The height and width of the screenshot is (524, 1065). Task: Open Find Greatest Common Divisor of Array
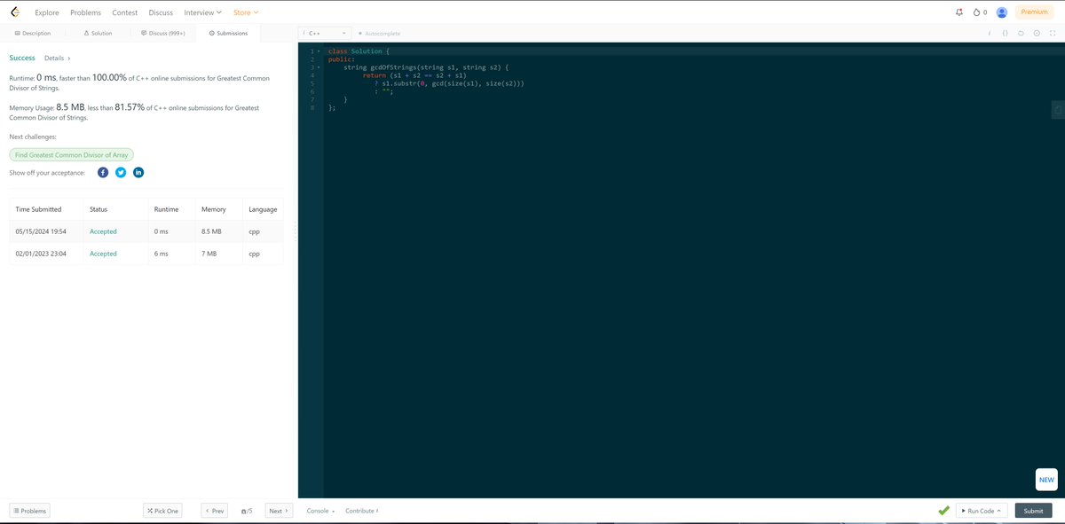tap(72, 154)
